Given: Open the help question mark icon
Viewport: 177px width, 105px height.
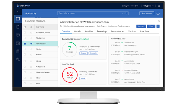Looking at the screenshot, I should 159,6.
